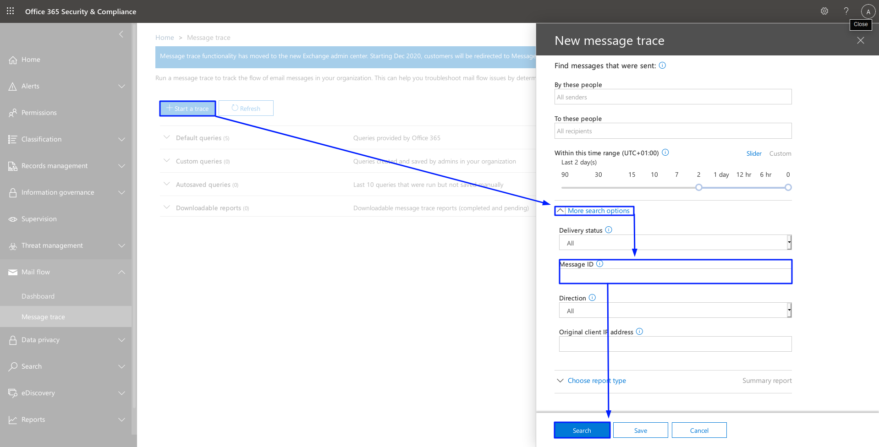Expand the Custom queries group
Image resolution: width=879 pixels, height=447 pixels.
click(x=166, y=160)
